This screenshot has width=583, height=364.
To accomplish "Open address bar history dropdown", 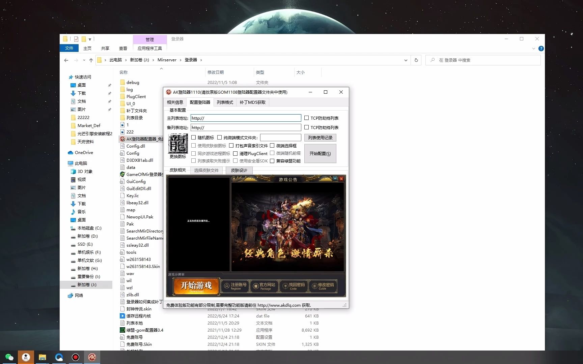I will [406, 60].
